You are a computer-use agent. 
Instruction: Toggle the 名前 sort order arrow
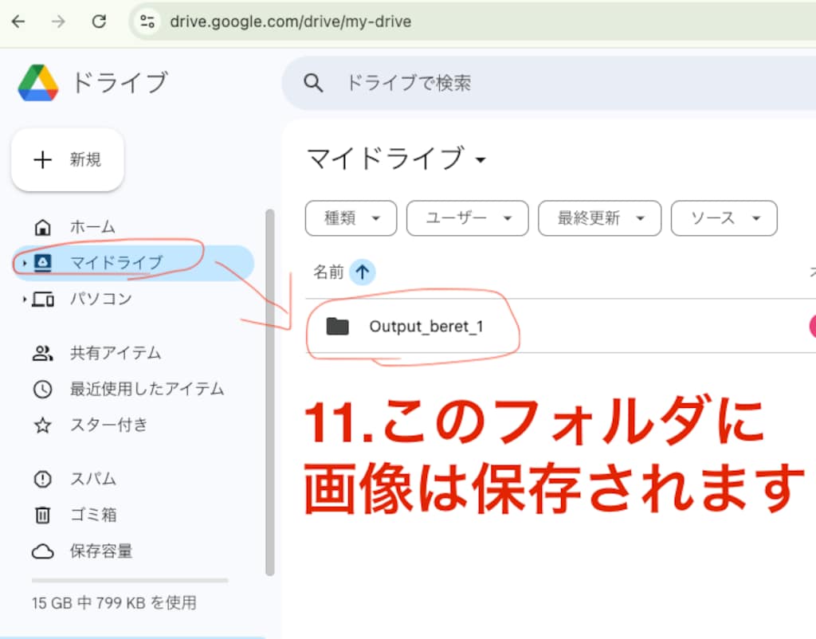coord(363,272)
